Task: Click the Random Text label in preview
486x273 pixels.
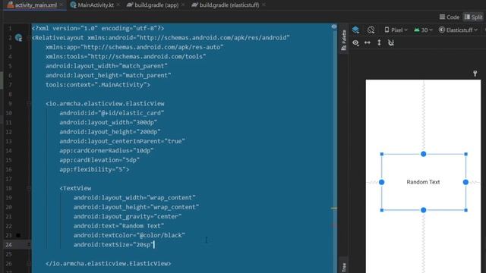Action: click(423, 182)
